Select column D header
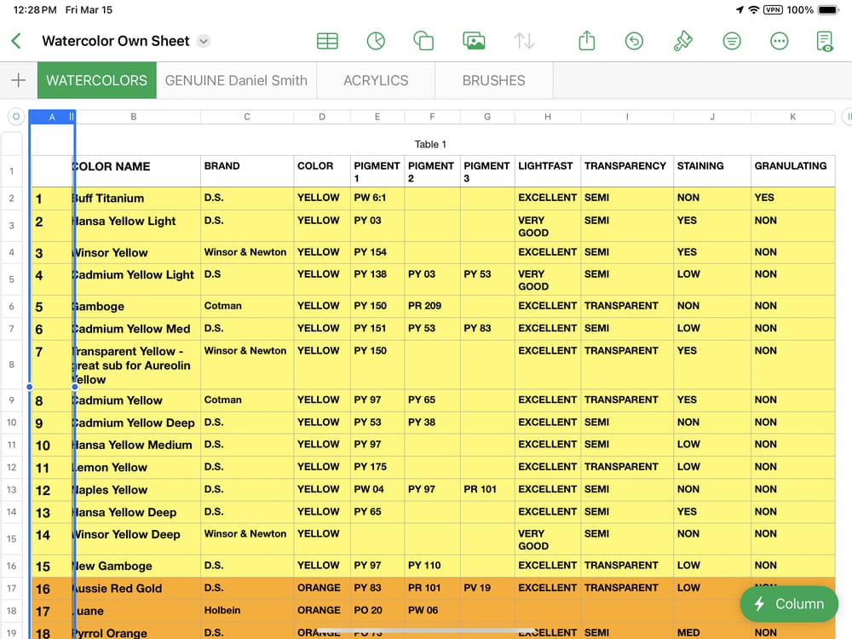 322,117
